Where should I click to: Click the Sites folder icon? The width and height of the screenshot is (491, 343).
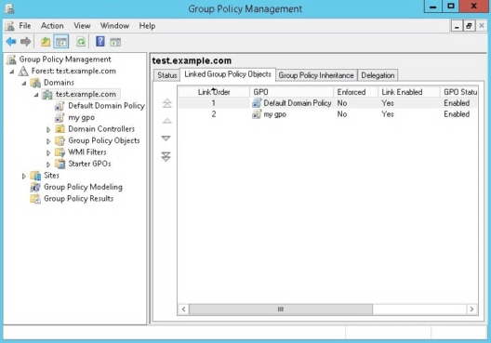35,176
